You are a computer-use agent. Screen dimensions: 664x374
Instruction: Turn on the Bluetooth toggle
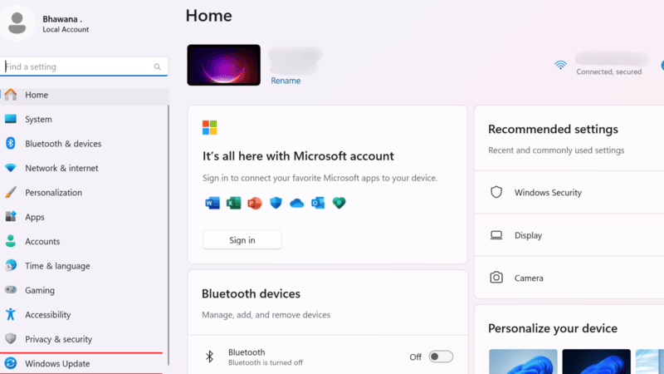point(441,357)
